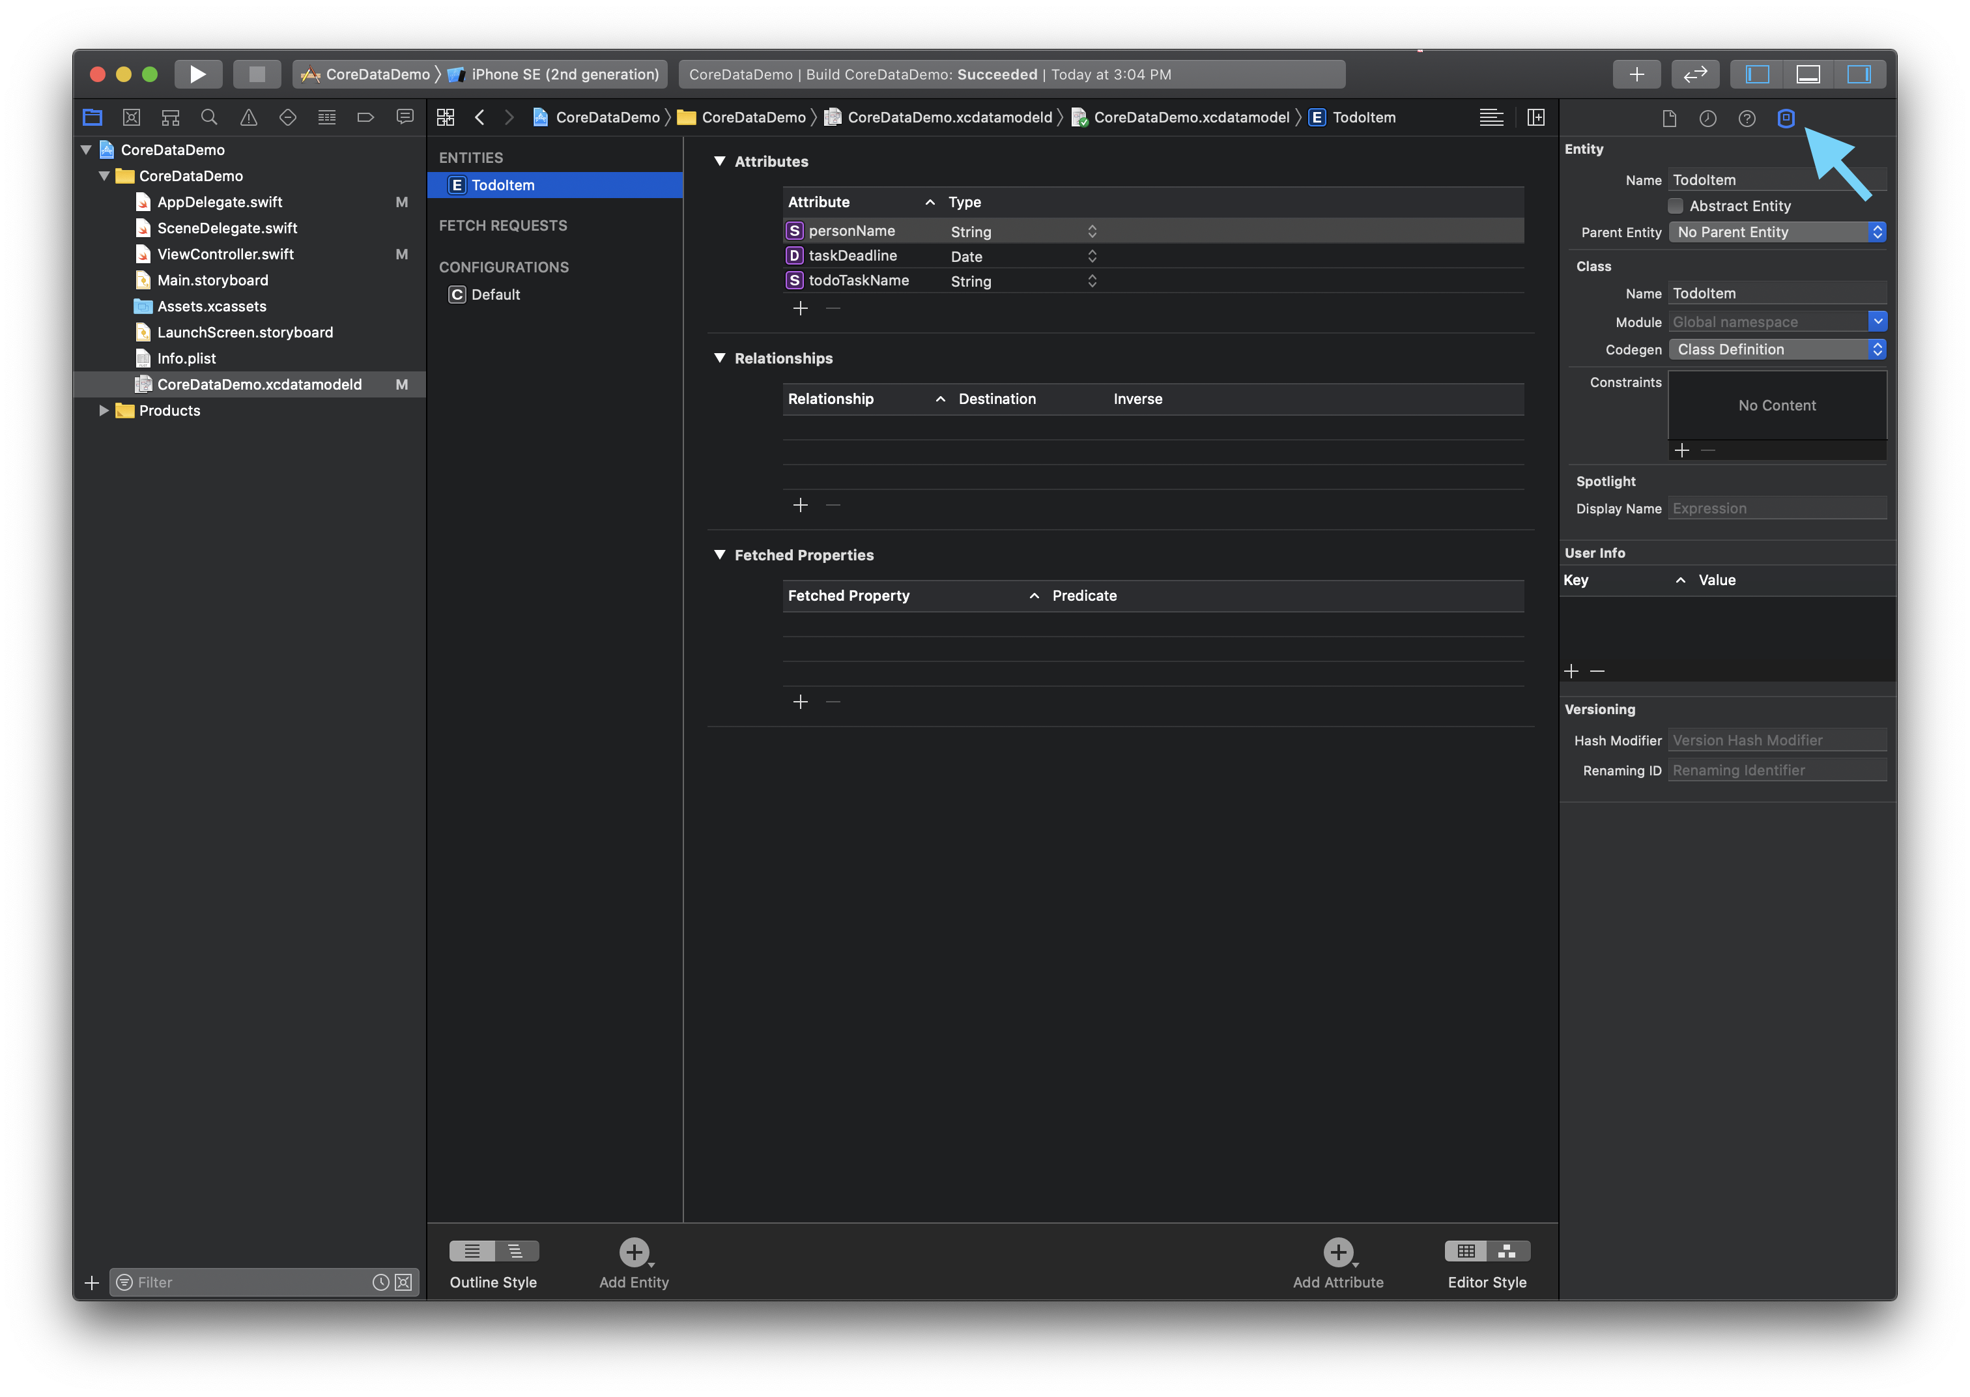The width and height of the screenshot is (1970, 1397).
Task: Run the build with the Play button
Action: [198, 74]
